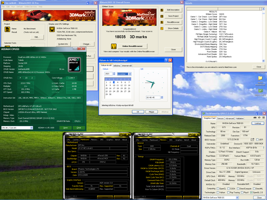Open the GPU-Z hamburger menu

tap(263, 118)
